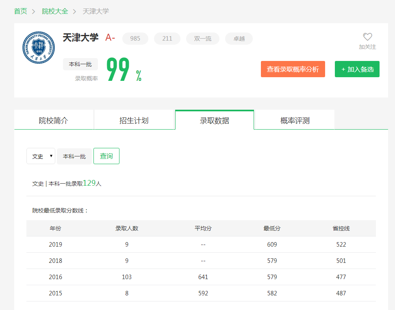The height and width of the screenshot is (310, 395).
Task: Expand the 文史 subject dropdown
Action: pos(41,156)
